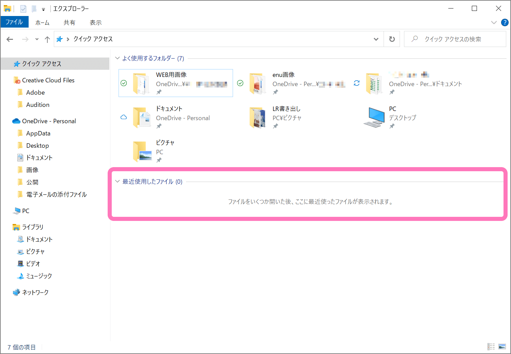Collapse the 最近使用したファイル section
This screenshot has width=511, height=354.
pos(117,181)
